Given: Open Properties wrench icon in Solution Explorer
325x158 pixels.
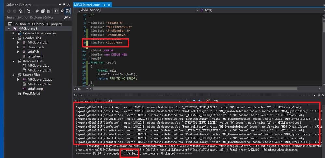Looking at the screenshot, I should pyautogui.click(x=62, y=11).
